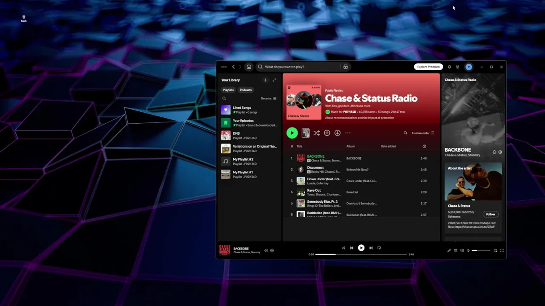
Task: Open the Friend Activity icon
Action: pos(458,67)
